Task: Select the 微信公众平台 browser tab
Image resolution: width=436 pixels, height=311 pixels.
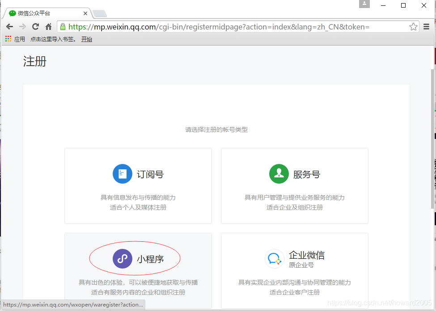Action: [x=47, y=13]
